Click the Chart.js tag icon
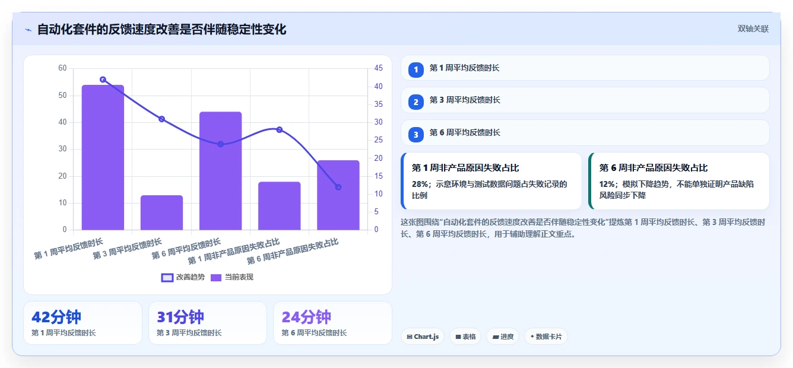Screen dimensions: 793x368 point(410,337)
